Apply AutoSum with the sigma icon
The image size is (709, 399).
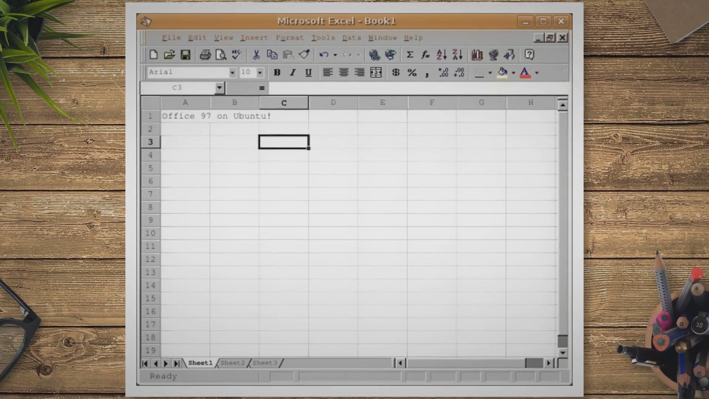pyautogui.click(x=410, y=55)
